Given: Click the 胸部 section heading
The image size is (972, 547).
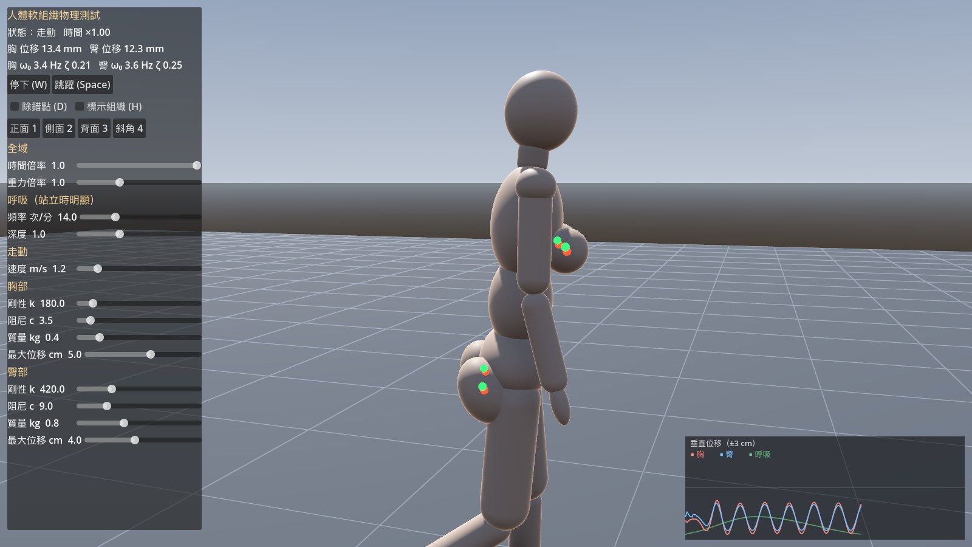Looking at the screenshot, I should pos(18,286).
